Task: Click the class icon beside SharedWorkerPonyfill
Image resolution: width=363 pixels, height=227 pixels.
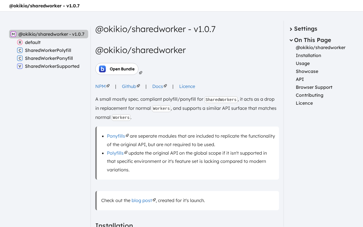Action: tap(20, 58)
